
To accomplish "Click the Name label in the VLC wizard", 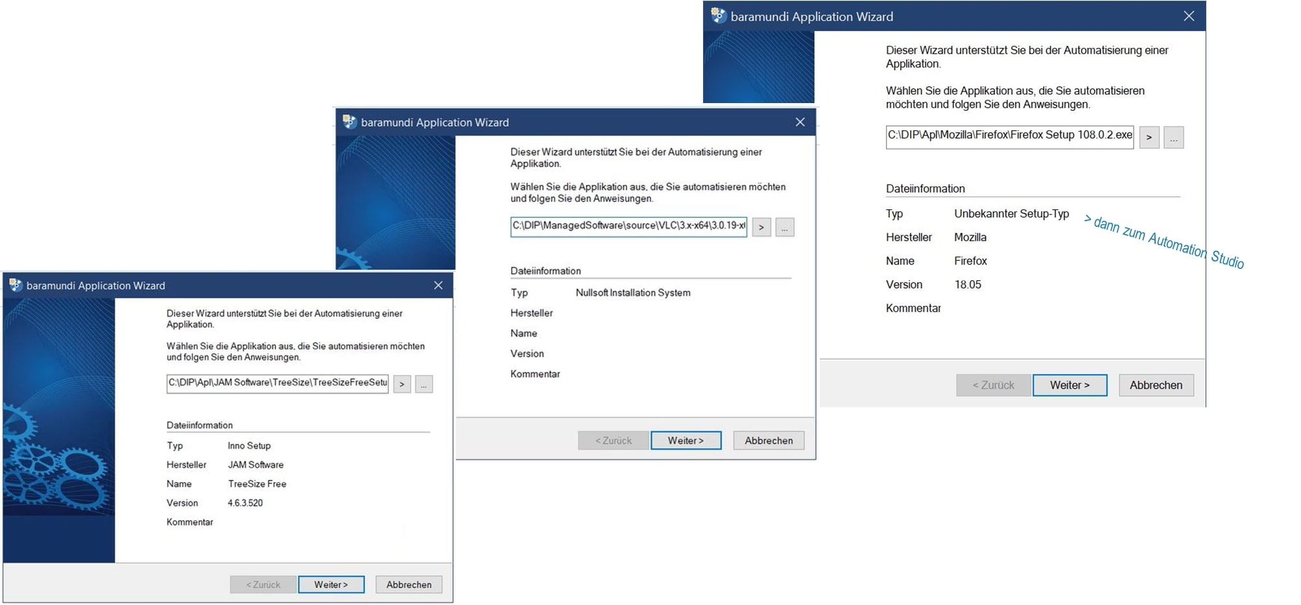I will (x=523, y=333).
